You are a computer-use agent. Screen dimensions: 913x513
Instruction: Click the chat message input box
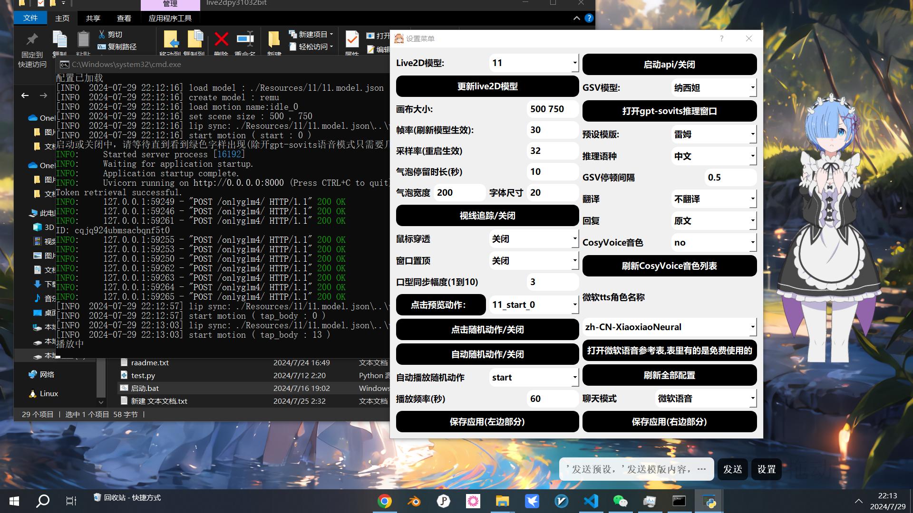click(636, 469)
